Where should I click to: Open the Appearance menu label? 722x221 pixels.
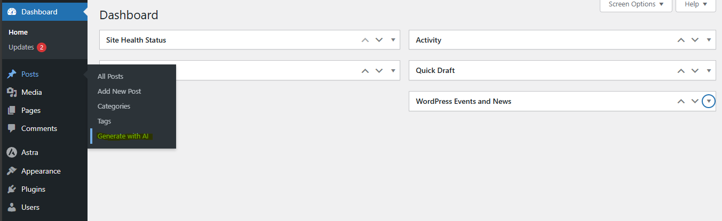[x=41, y=171]
